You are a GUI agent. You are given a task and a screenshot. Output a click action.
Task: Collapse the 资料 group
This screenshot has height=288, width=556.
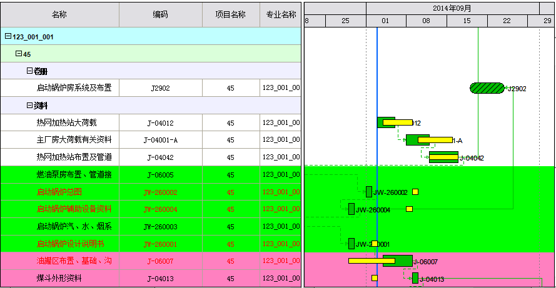(x=29, y=106)
